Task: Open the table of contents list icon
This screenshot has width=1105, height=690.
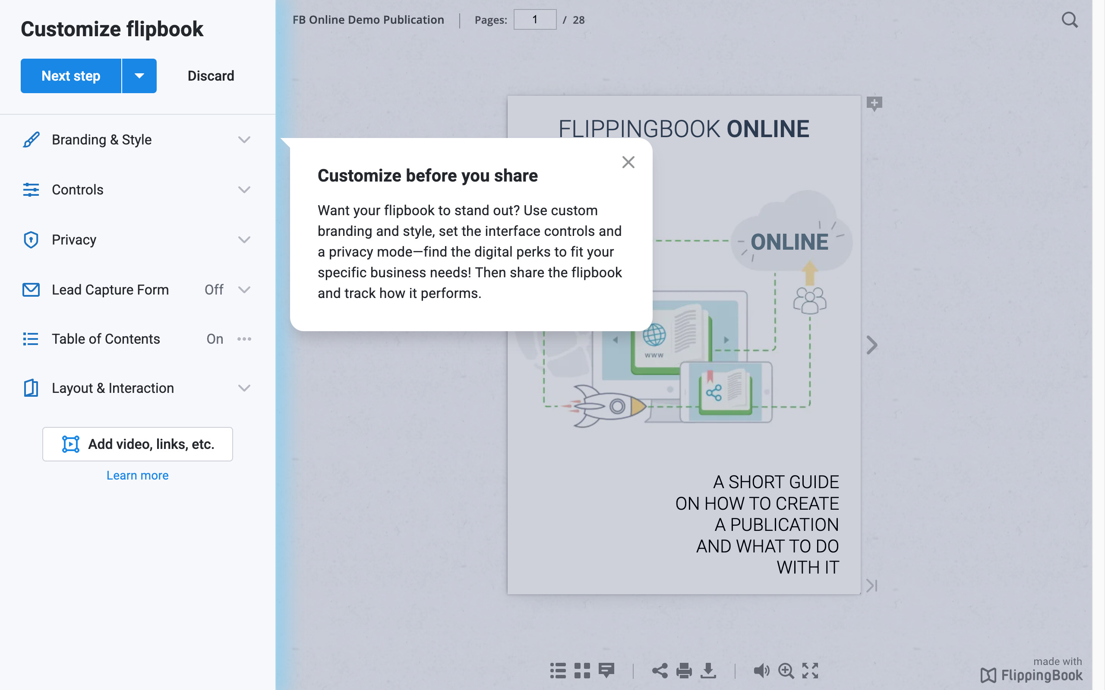Action: 558,670
